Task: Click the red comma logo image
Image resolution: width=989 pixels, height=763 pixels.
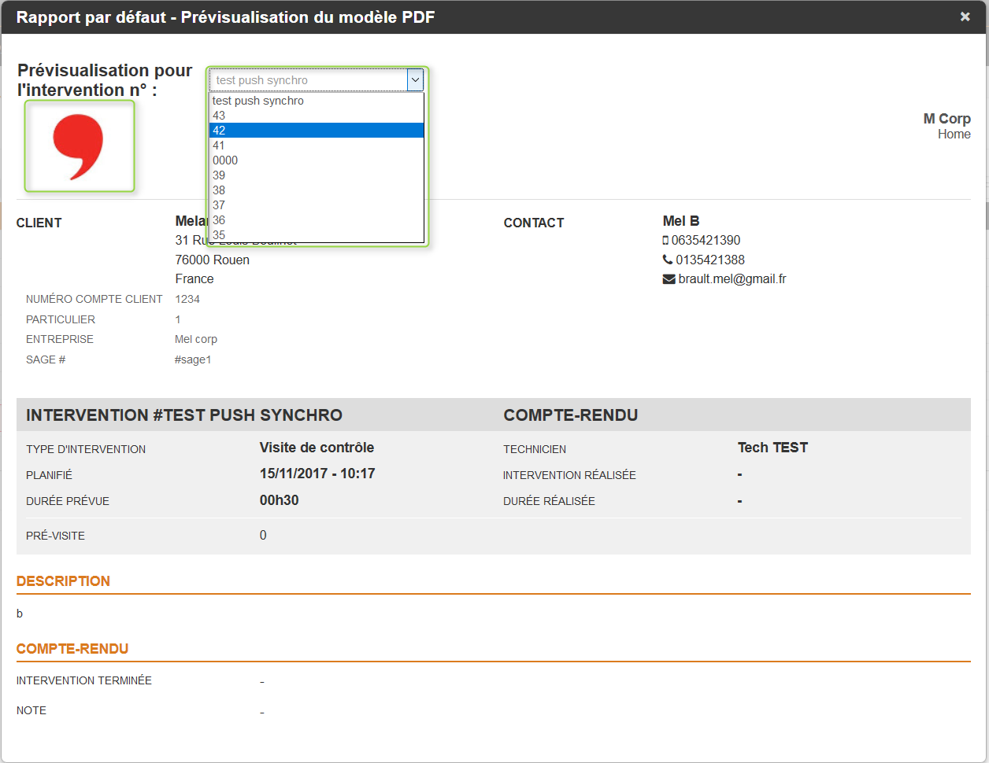Action: (80, 146)
